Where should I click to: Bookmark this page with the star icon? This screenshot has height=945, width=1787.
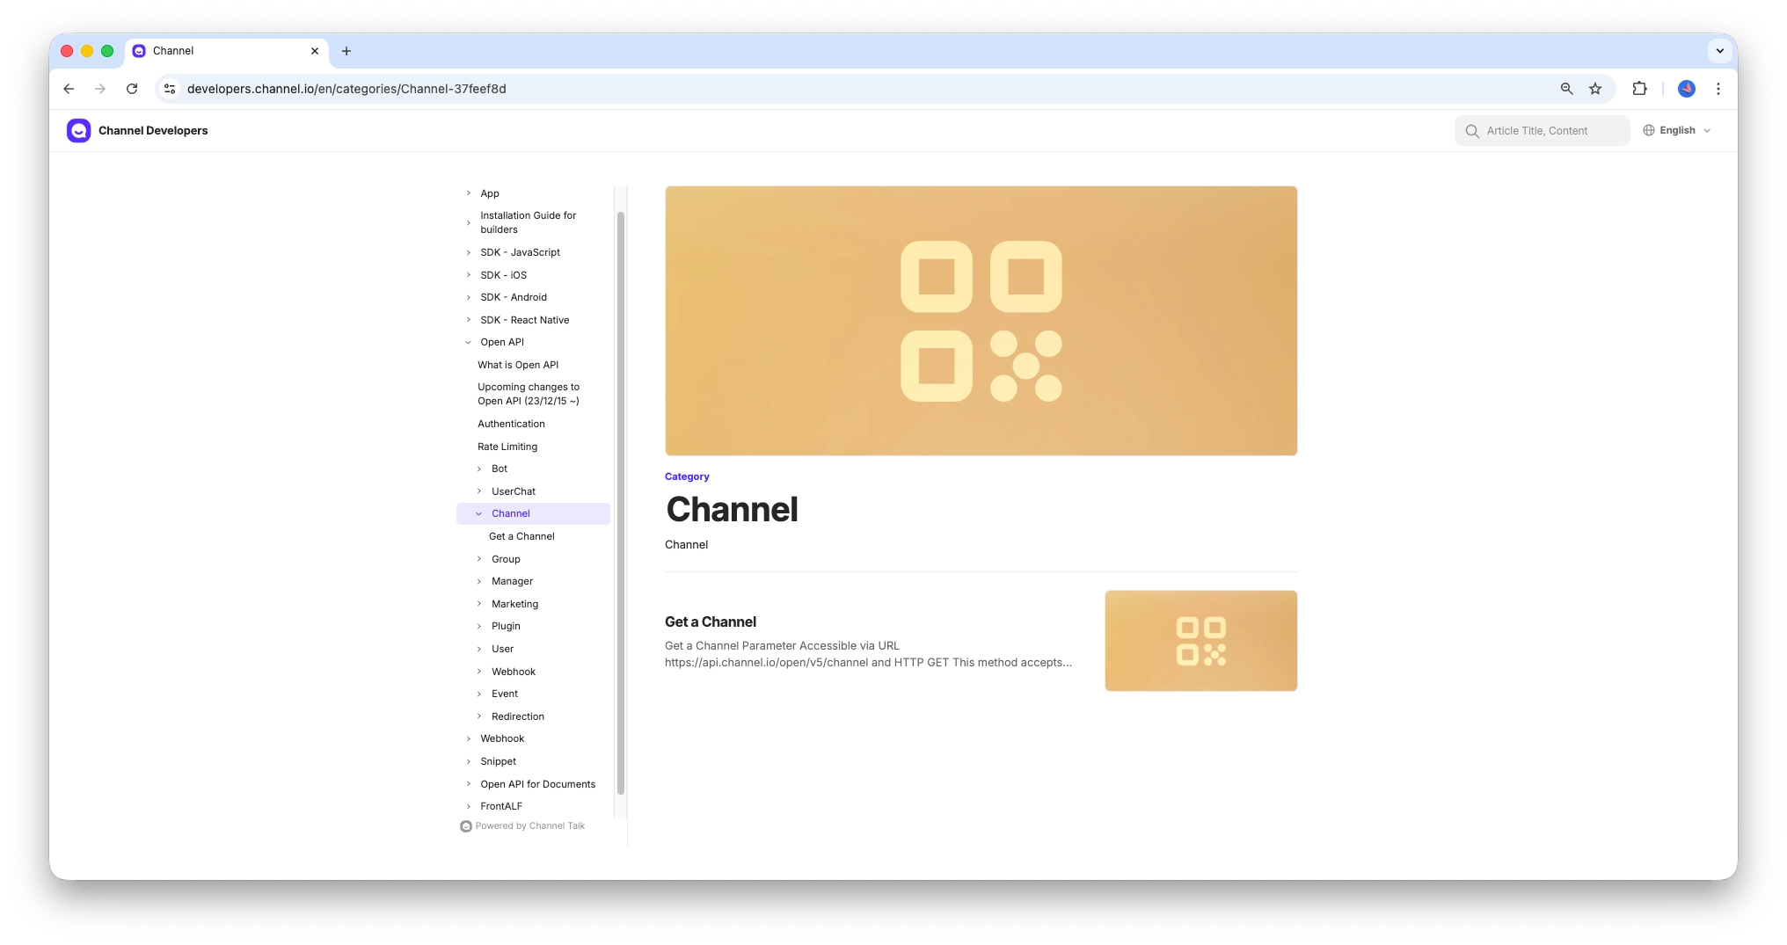click(1595, 89)
